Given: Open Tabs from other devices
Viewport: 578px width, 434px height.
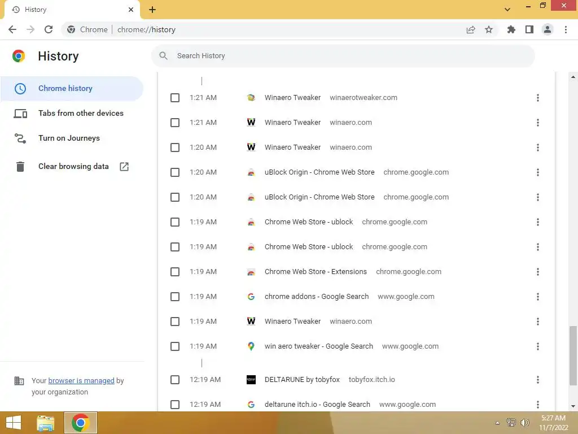Looking at the screenshot, I should (72, 113).
